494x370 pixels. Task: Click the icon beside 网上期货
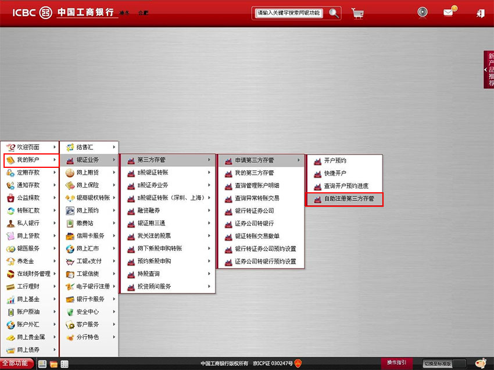pos(70,173)
